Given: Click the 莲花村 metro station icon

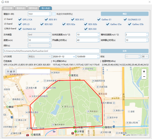Looking at the screenshot, I should [x=104, y=127].
